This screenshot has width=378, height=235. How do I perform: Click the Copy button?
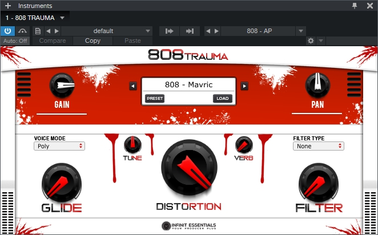point(93,41)
